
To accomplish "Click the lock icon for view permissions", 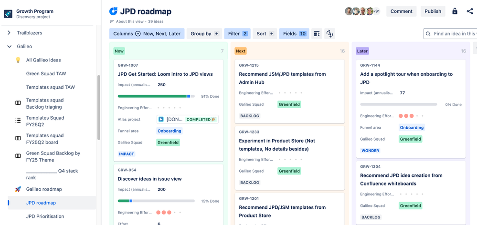I will (455, 11).
